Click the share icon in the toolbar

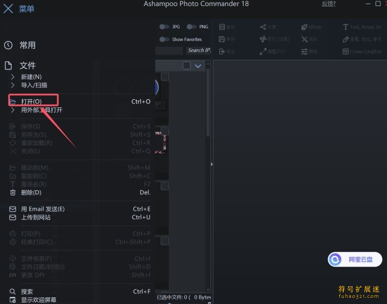[x=263, y=27]
